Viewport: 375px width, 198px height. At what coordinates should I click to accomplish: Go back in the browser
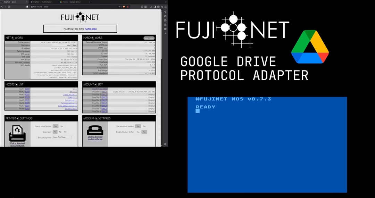tap(2, 7)
